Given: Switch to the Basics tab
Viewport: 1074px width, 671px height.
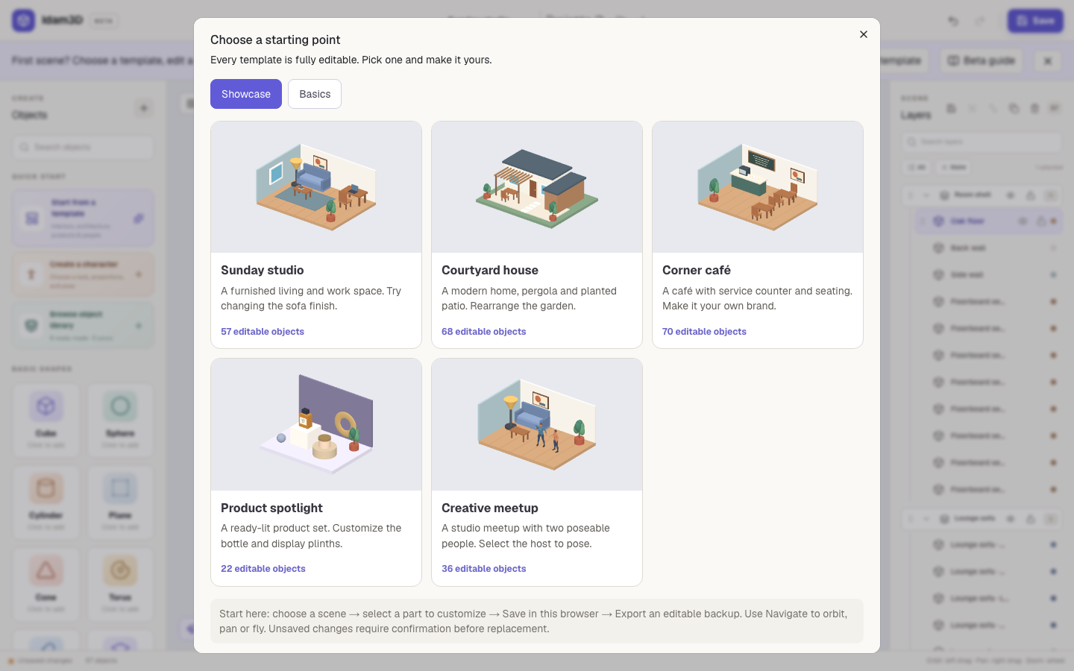Looking at the screenshot, I should coord(315,94).
